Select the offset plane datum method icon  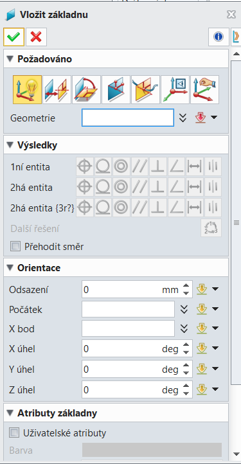coord(57,90)
